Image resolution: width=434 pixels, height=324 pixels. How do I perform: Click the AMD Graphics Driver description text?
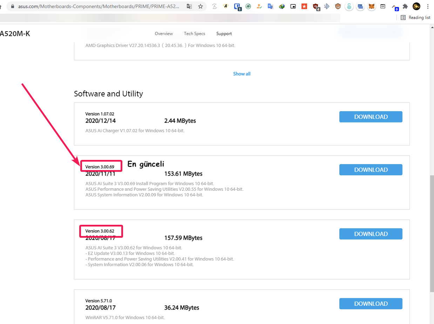pyautogui.click(x=160, y=45)
